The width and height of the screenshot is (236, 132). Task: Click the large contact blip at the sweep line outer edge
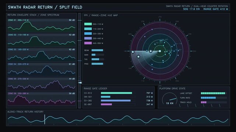(x=133, y=52)
